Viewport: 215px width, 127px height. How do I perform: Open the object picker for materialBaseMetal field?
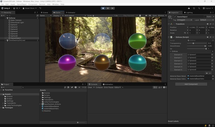(x=213, y=76)
